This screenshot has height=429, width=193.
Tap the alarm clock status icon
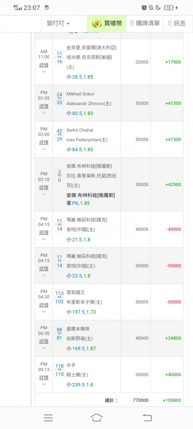[144, 8]
